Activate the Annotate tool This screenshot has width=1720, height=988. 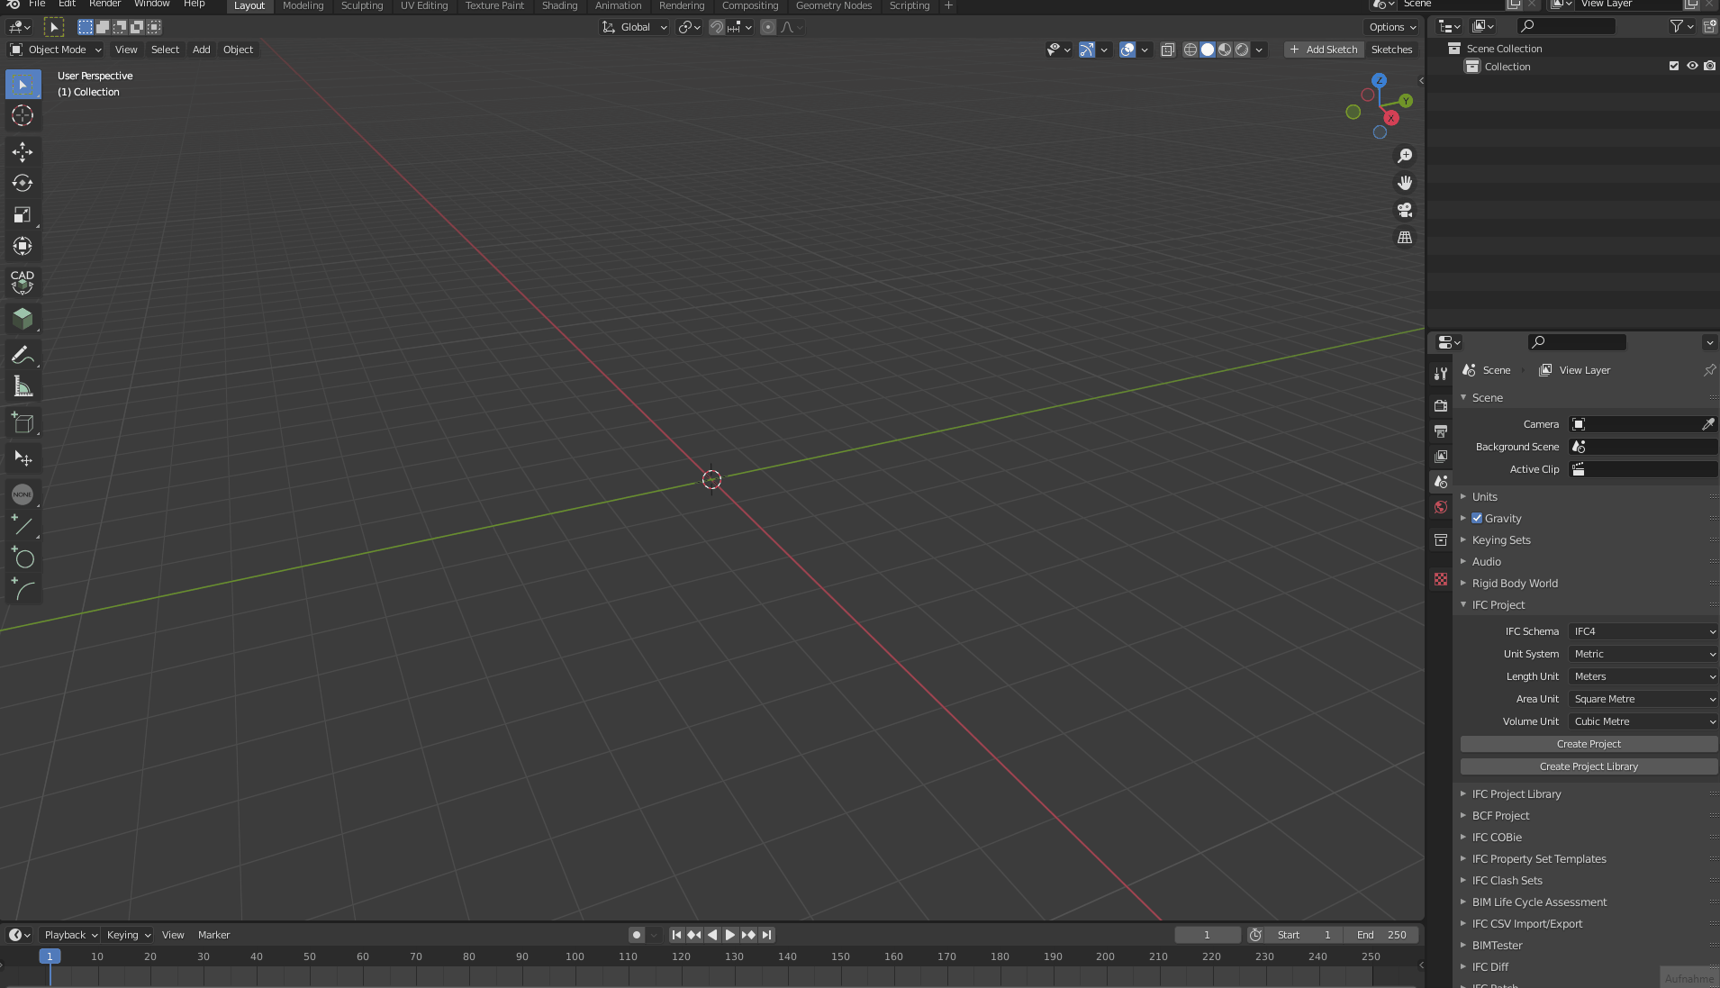click(x=23, y=354)
